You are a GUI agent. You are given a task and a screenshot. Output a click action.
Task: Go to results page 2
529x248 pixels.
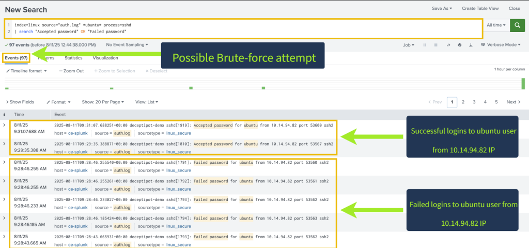coord(463,102)
